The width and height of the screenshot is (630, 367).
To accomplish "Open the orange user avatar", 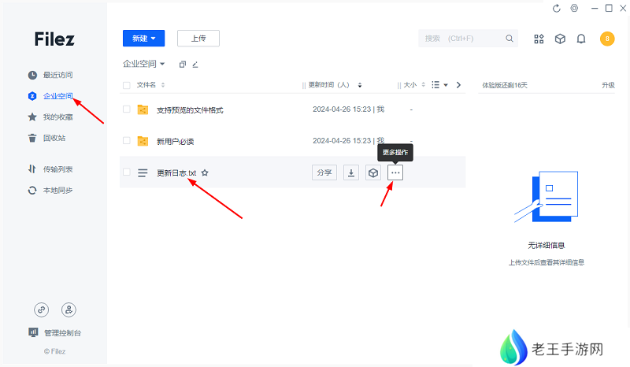I will [607, 39].
